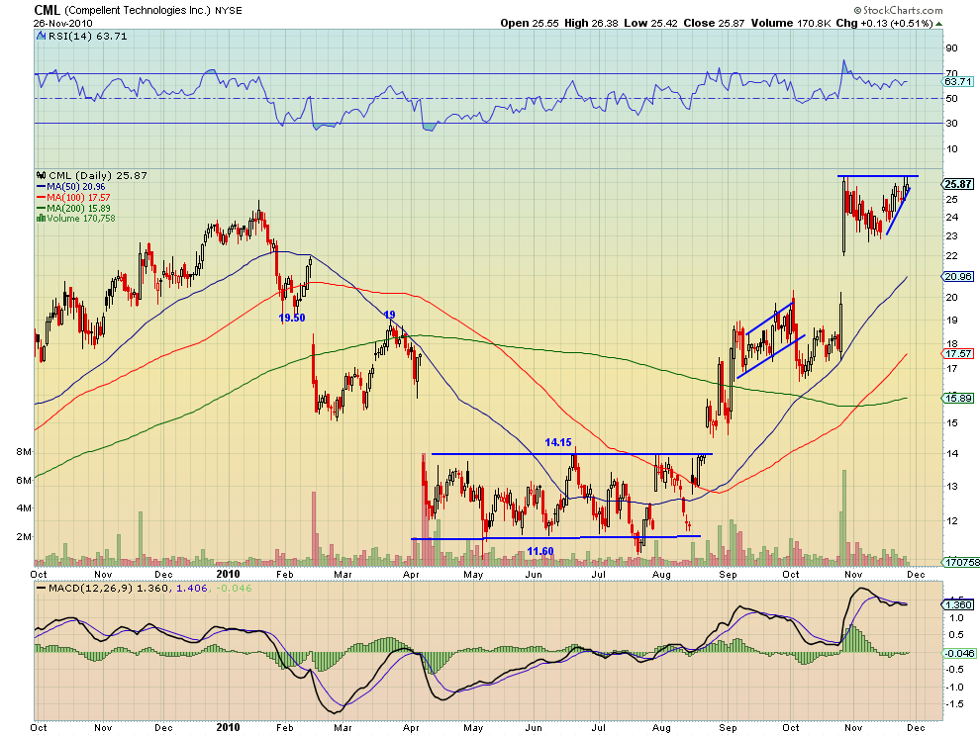Click the volume bars icon beside Volume 170,758

point(42,218)
